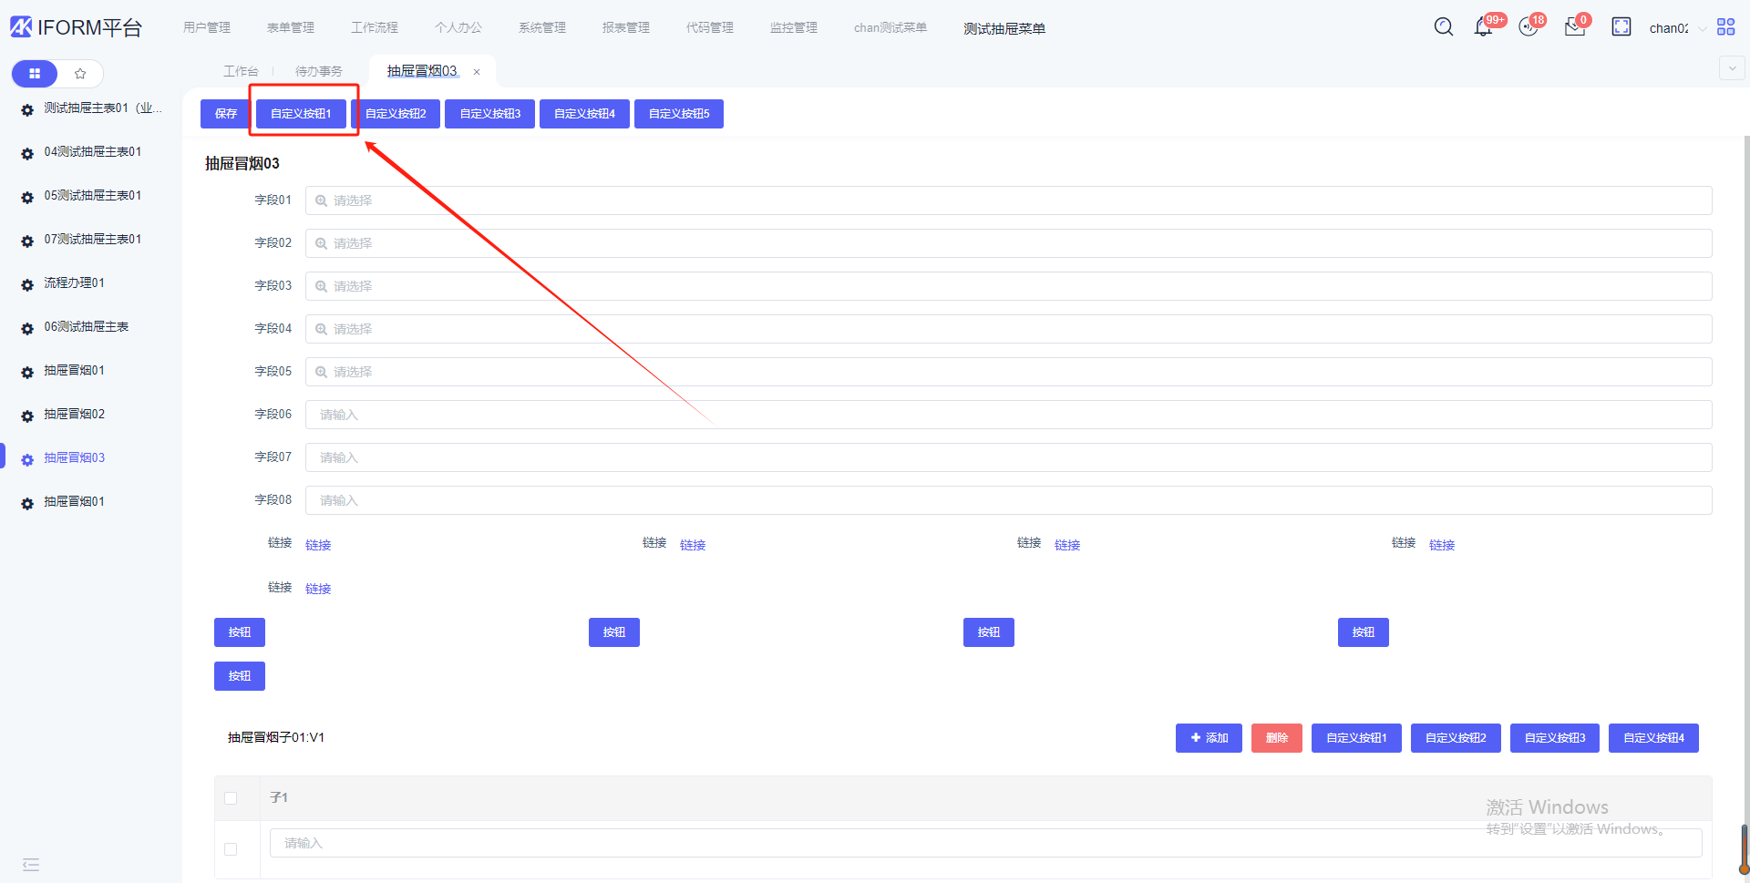Toggle fullscreen mode icon
The height and width of the screenshot is (883, 1750).
(1621, 27)
